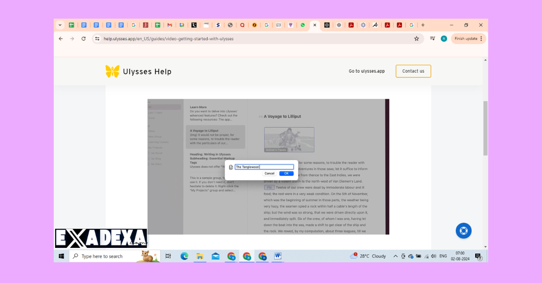Open the reading list side panel icon
Screen dimensions: 542x283
432,39
